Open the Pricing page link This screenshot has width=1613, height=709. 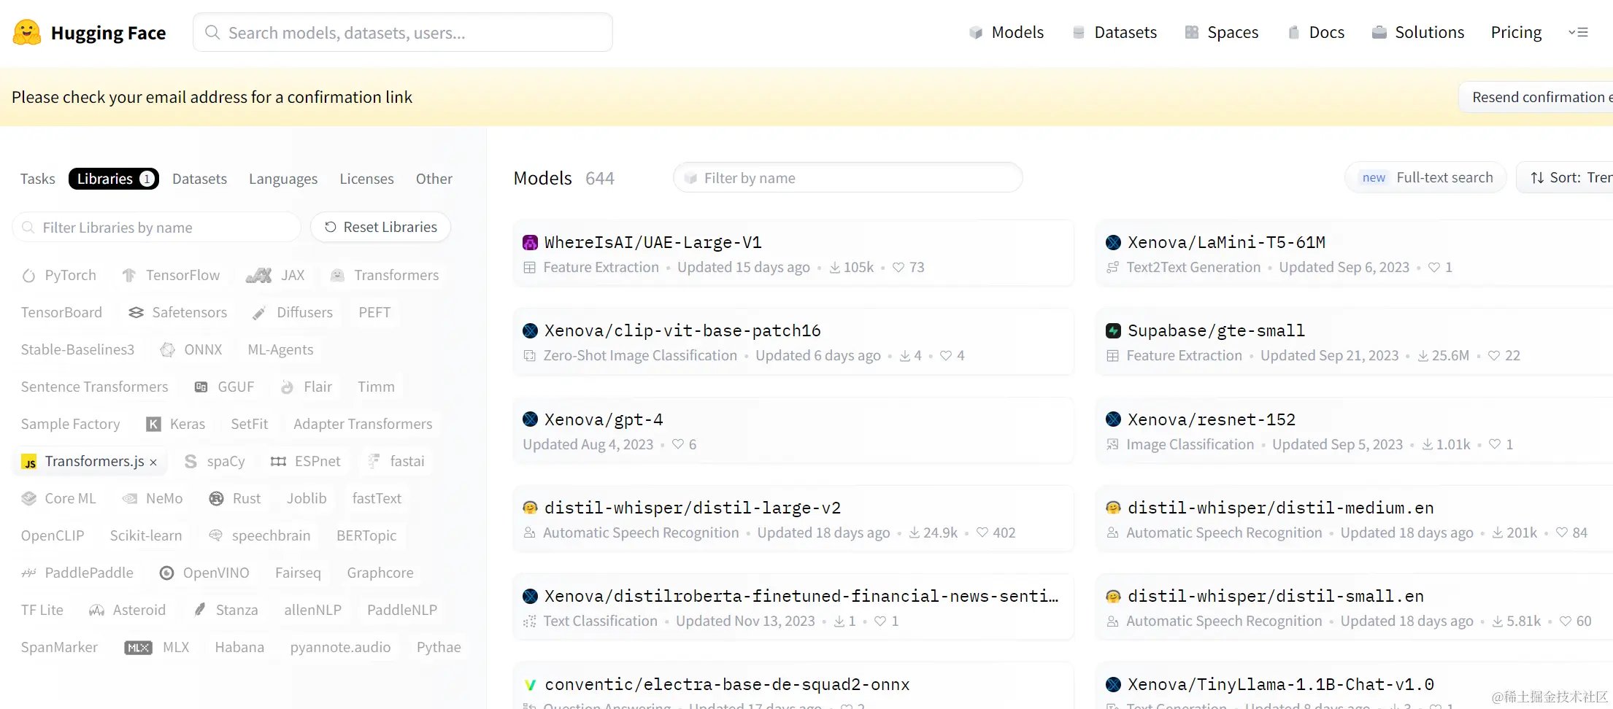pyautogui.click(x=1516, y=32)
